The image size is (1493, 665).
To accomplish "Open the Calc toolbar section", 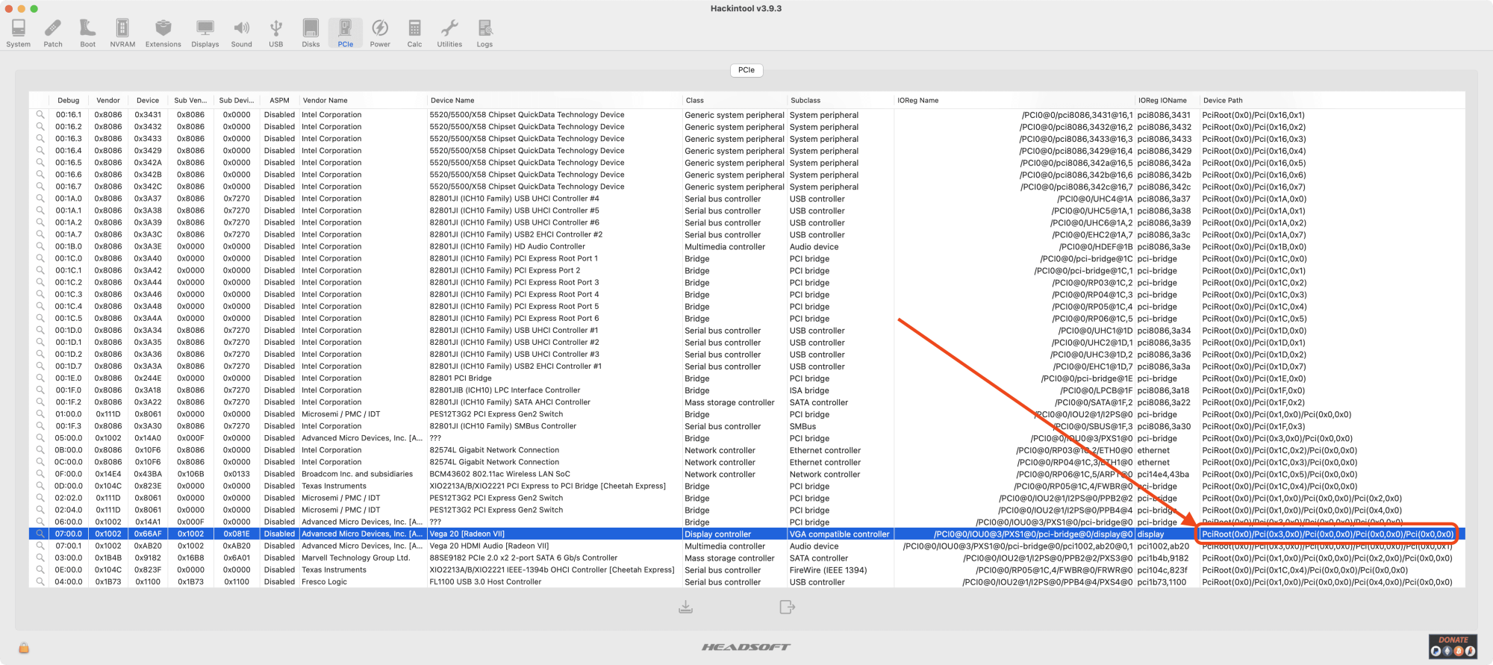I will [x=414, y=33].
